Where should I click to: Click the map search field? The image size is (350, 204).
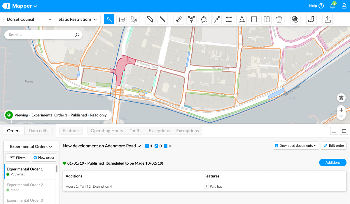click(43, 34)
